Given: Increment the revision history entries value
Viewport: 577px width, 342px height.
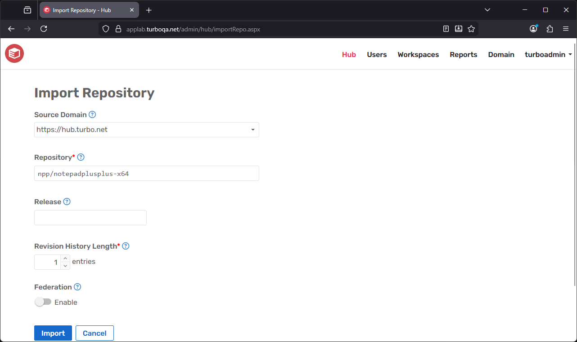Looking at the screenshot, I should [x=65, y=259].
